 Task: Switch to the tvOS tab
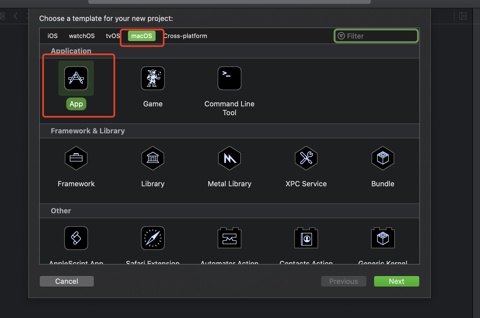click(113, 36)
